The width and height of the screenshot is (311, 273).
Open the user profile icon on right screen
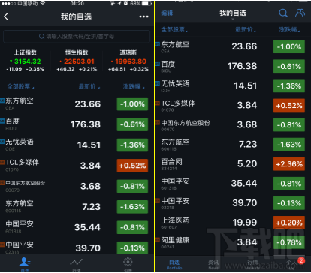300,13
